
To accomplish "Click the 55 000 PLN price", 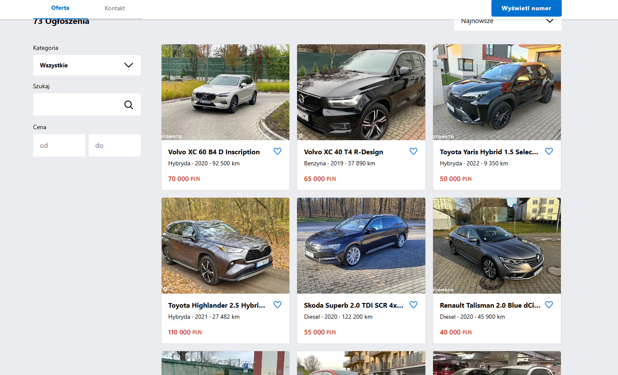I will (320, 332).
